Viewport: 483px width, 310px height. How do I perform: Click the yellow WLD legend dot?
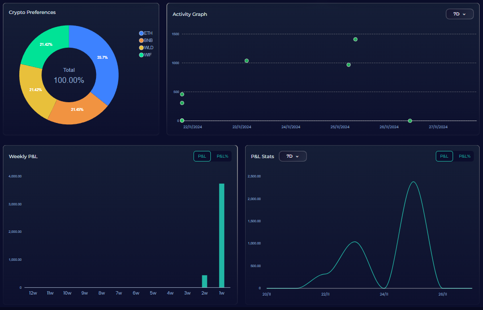point(141,48)
